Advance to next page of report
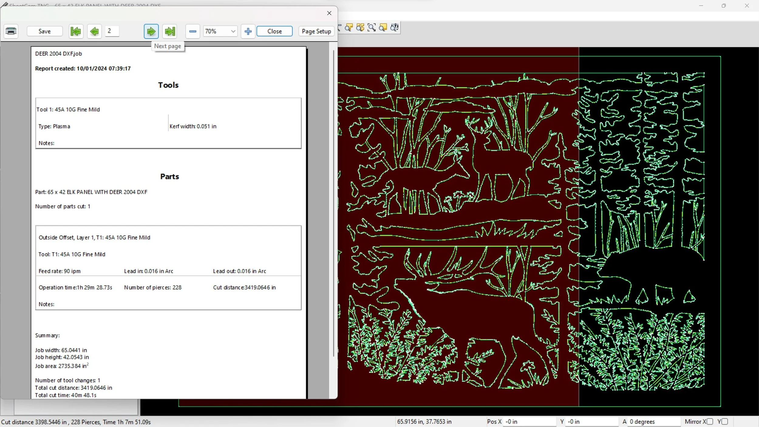The width and height of the screenshot is (759, 427). pos(151,31)
